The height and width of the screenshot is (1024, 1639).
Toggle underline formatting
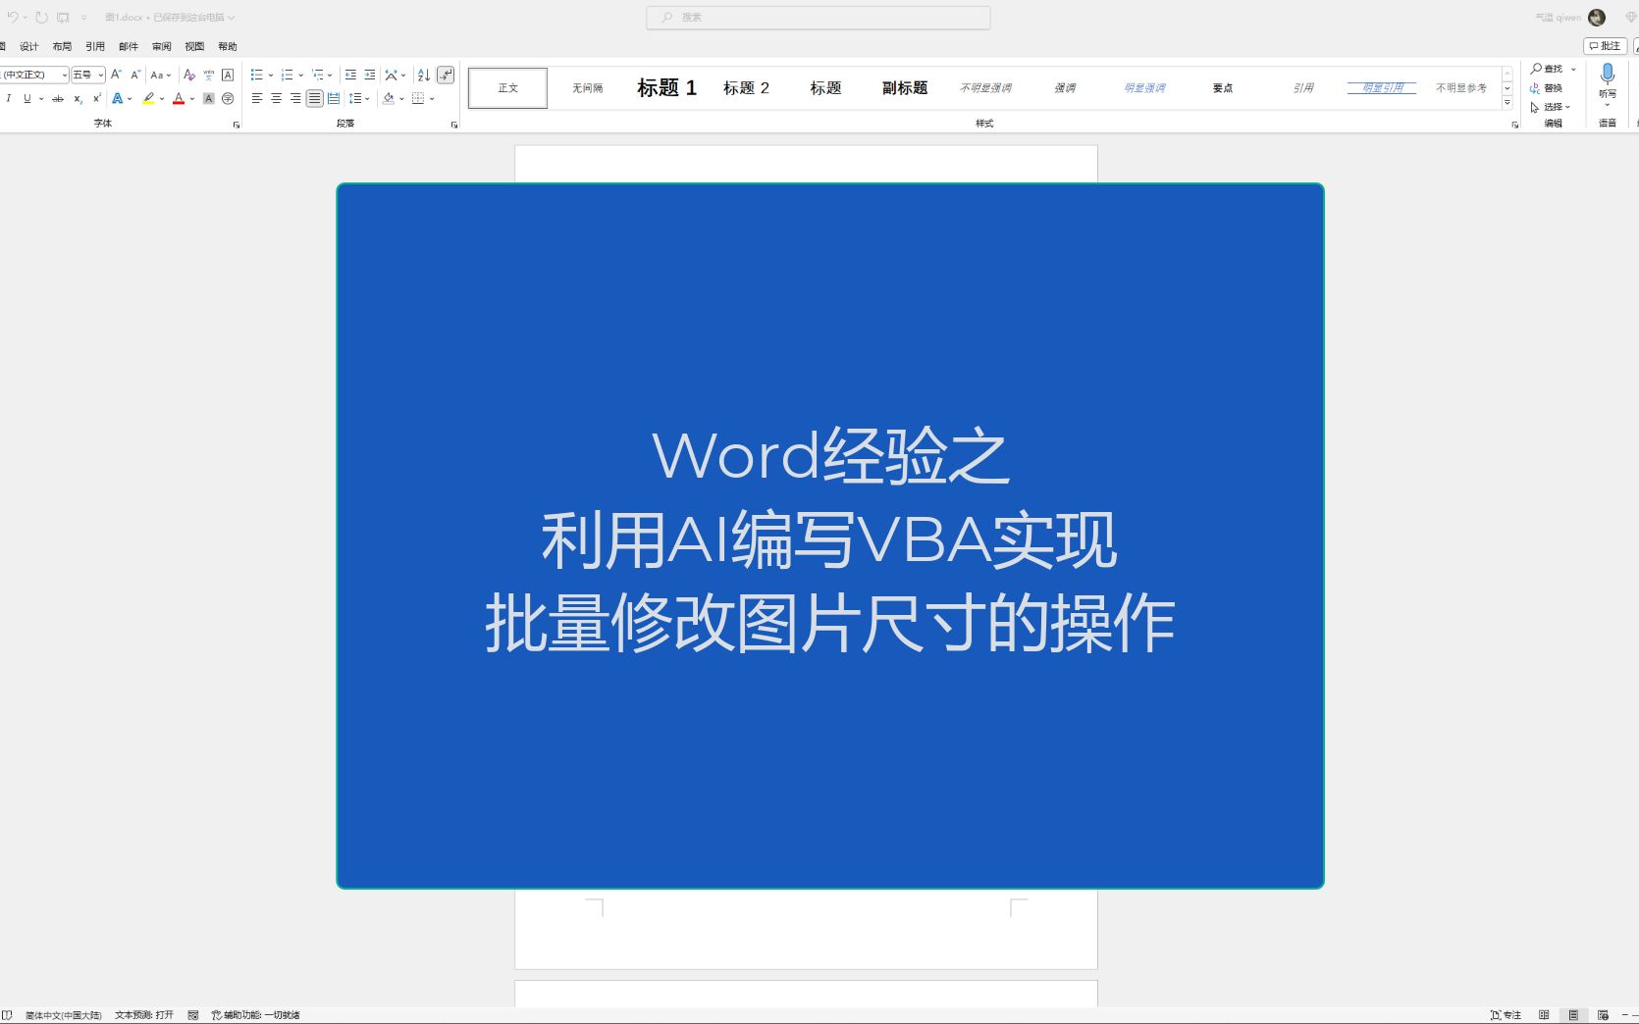point(26,98)
